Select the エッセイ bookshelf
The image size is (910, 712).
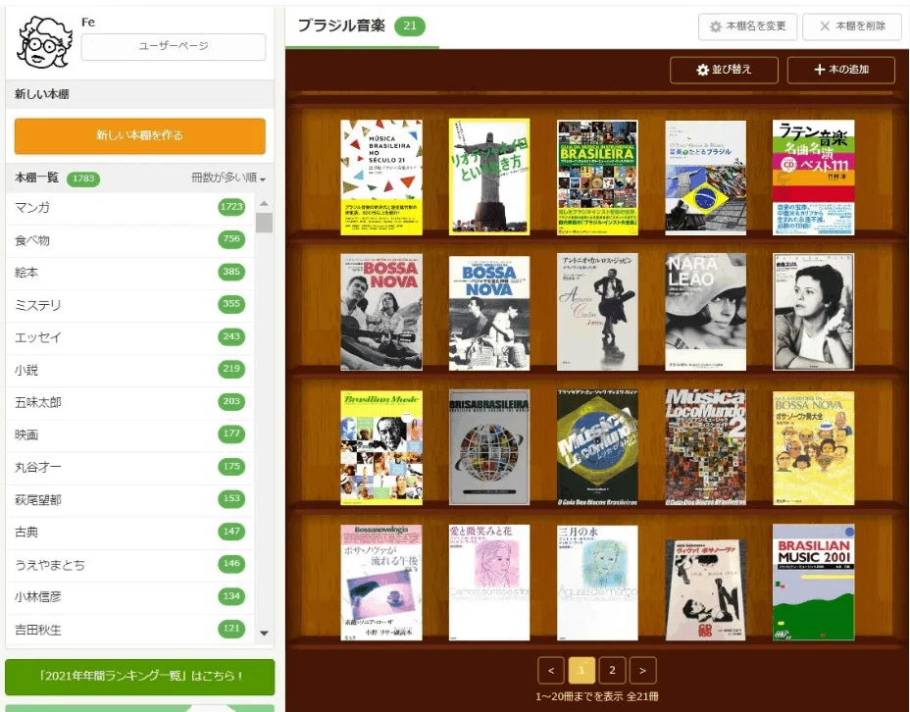(x=130, y=337)
